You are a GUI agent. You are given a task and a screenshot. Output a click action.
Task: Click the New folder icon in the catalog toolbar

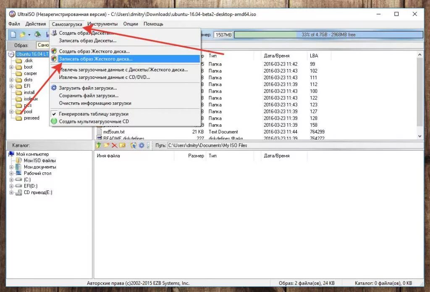click(x=106, y=145)
